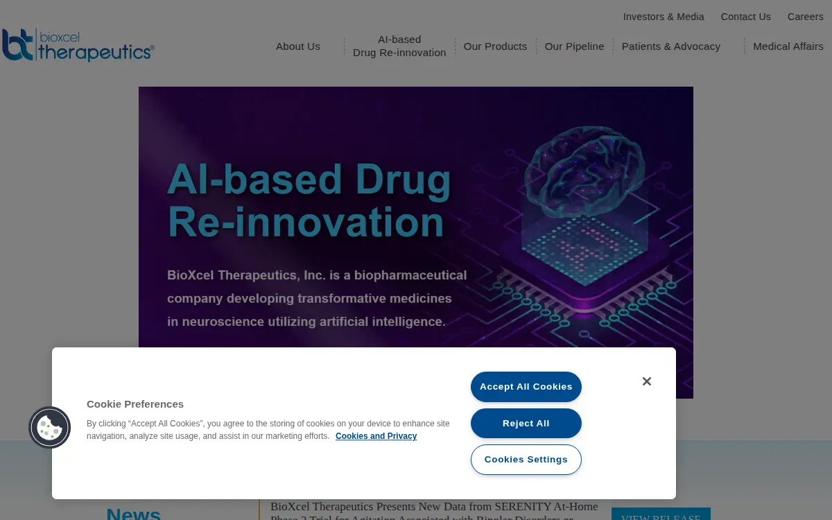Image resolution: width=832 pixels, height=520 pixels.
Task: Select Our Pipeline menu item
Action: pos(574,46)
